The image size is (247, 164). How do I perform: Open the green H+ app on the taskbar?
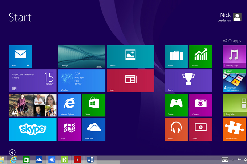[65, 160]
